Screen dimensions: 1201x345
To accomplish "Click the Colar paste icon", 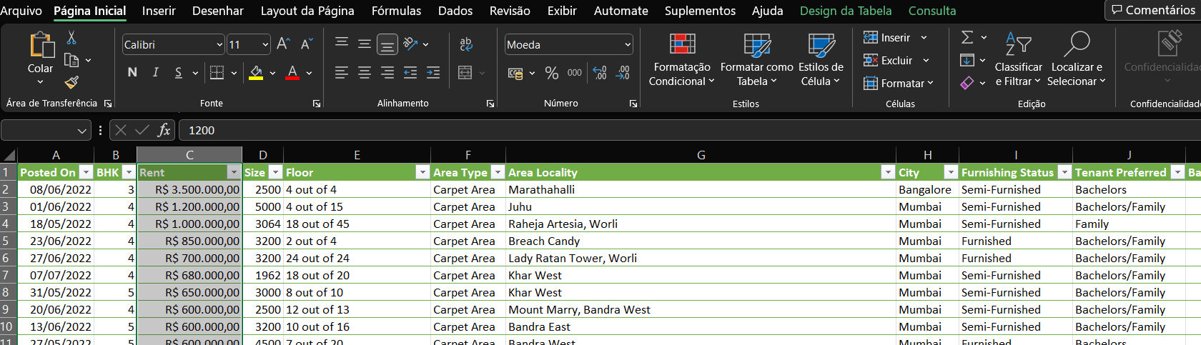I will pyautogui.click(x=41, y=45).
